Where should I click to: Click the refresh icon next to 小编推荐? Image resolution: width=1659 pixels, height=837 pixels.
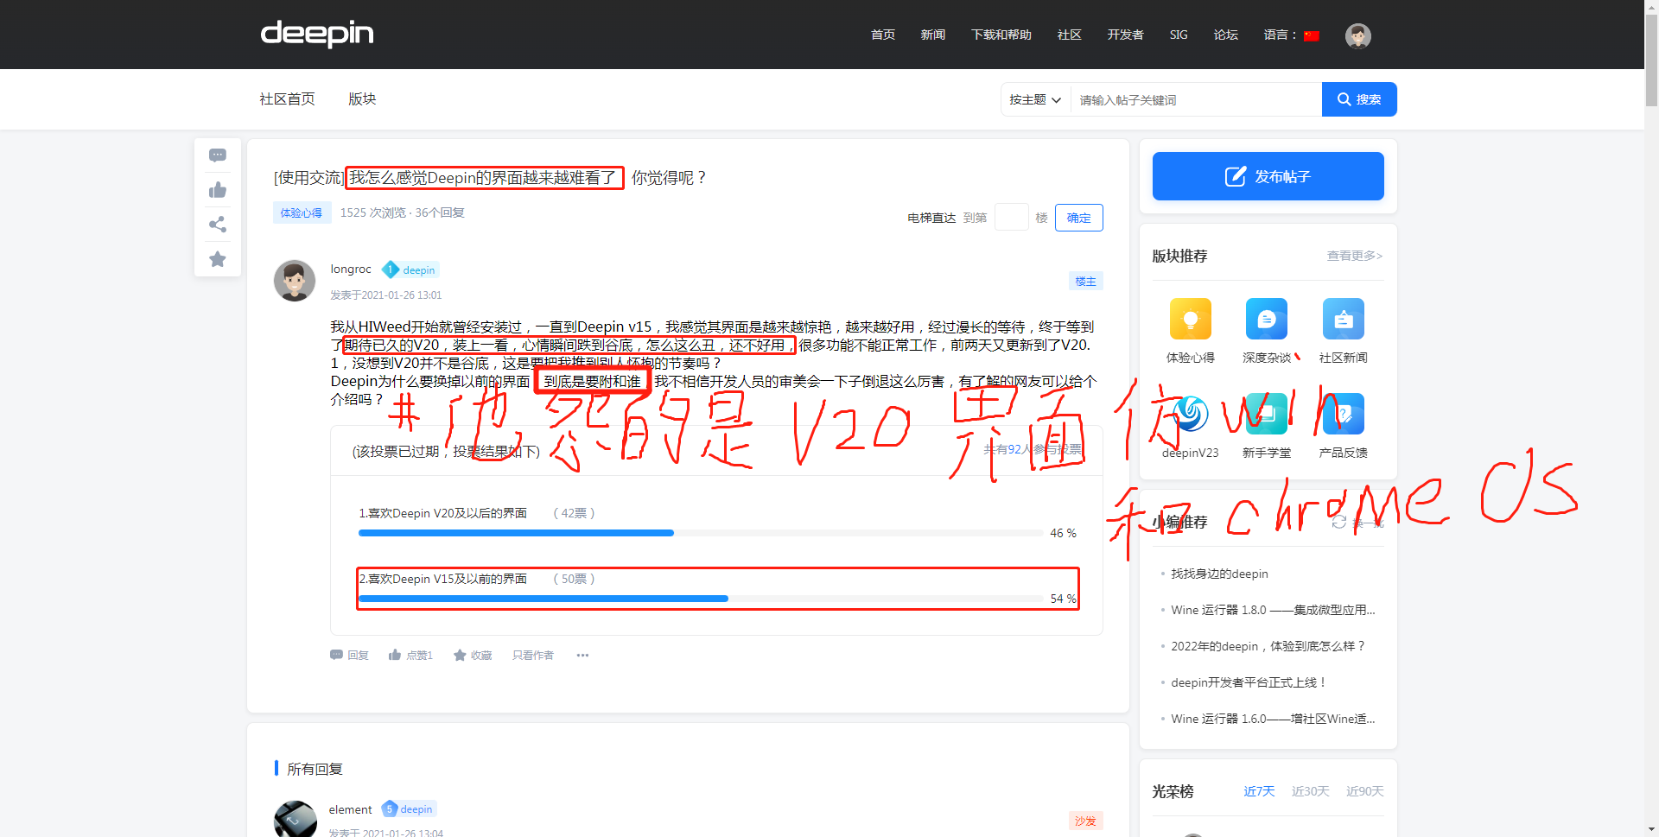pos(1339,522)
